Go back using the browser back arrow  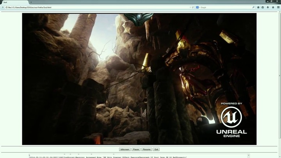(3, 7)
